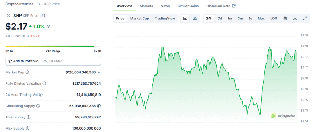The height and width of the screenshot is (132, 316).
Task: Select the 1y time range
Action: click(x=250, y=18)
